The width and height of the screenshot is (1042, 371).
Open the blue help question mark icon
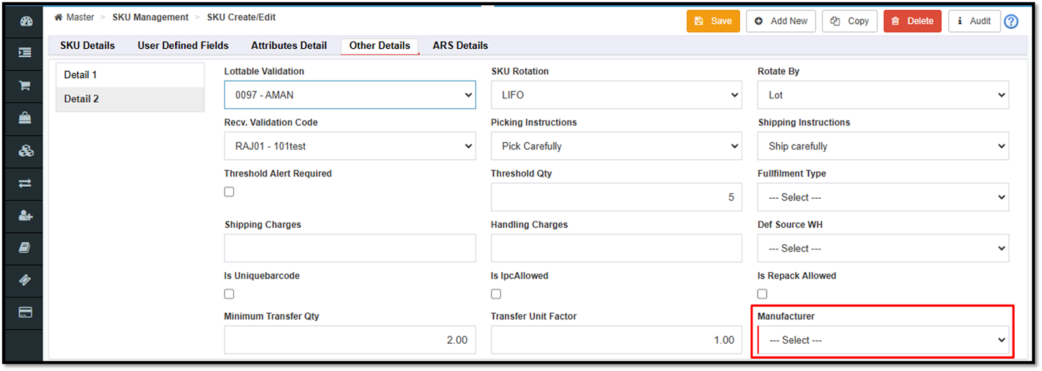pos(1011,21)
